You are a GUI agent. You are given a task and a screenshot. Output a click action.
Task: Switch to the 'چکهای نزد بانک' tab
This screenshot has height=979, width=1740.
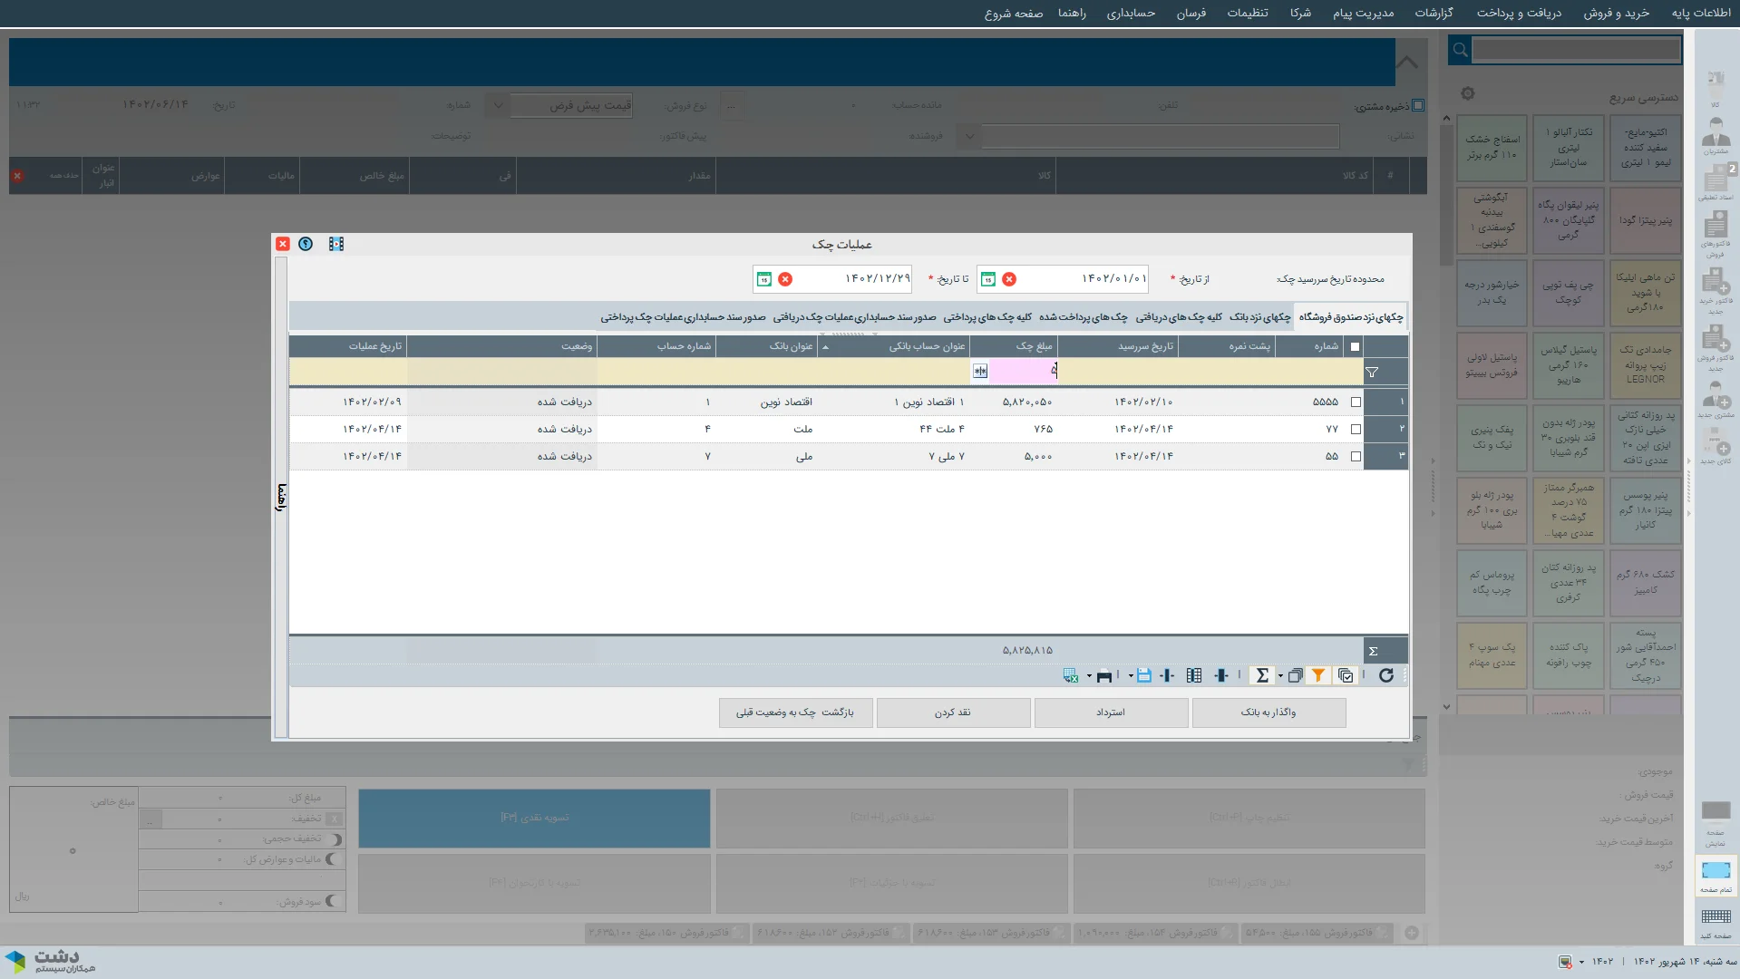(x=1259, y=317)
